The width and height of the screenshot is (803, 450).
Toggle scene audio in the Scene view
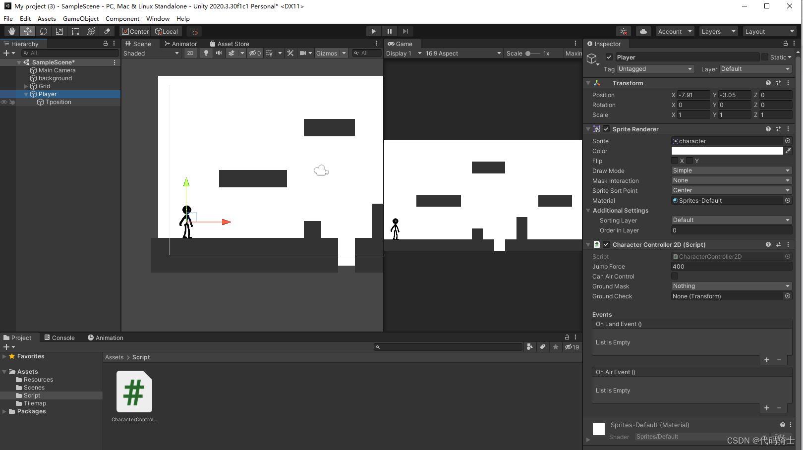[219, 53]
